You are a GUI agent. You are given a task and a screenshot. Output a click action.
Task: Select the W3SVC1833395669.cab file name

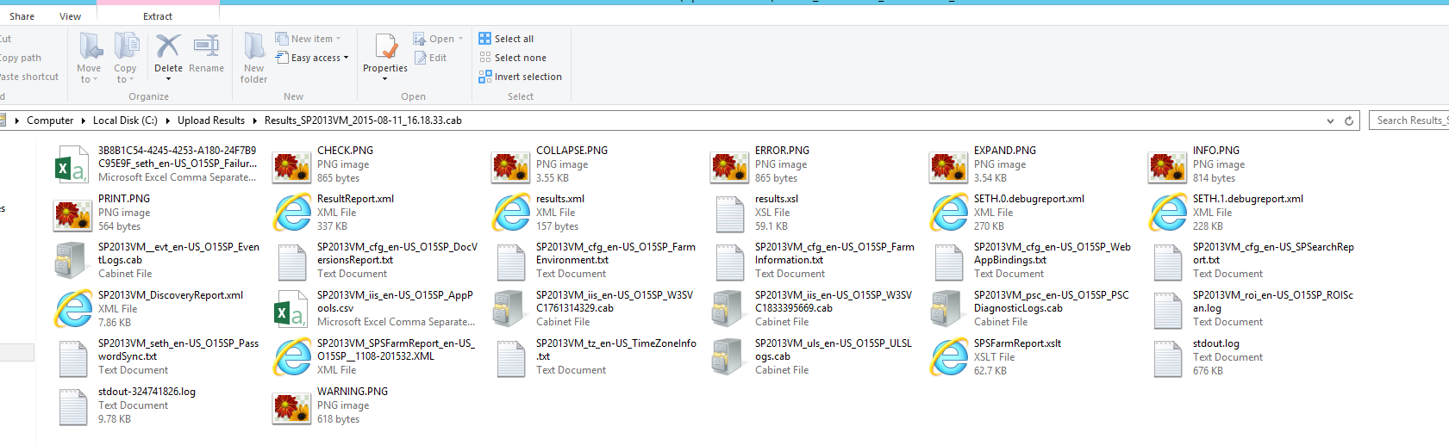(834, 301)
